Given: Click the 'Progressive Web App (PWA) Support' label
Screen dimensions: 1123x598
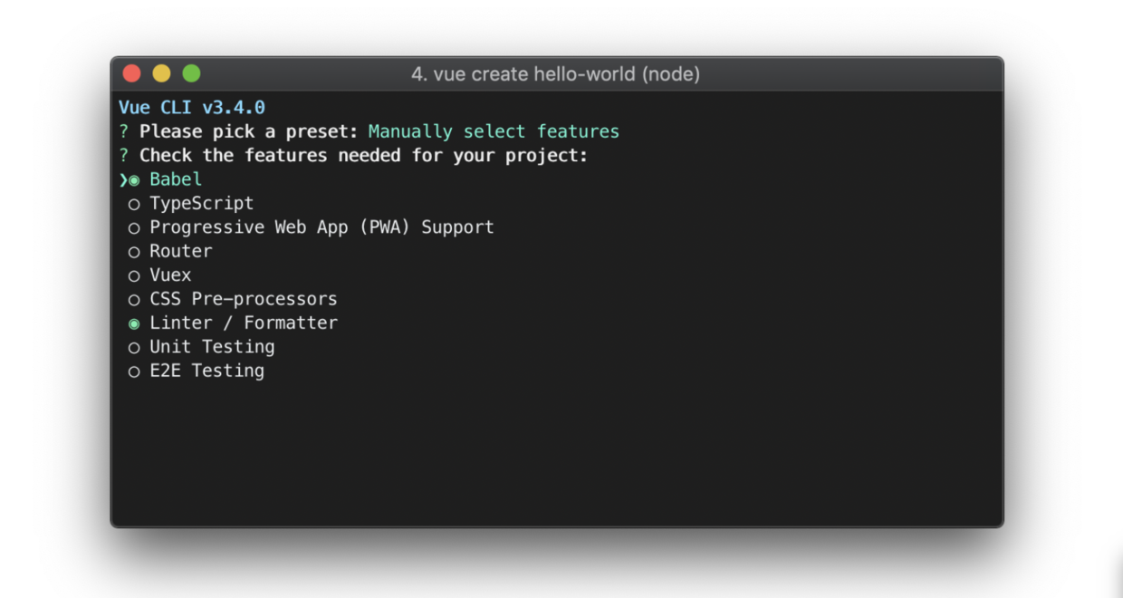Looking at the screenshot, I should pyautogui.click(x=322, y=227).
